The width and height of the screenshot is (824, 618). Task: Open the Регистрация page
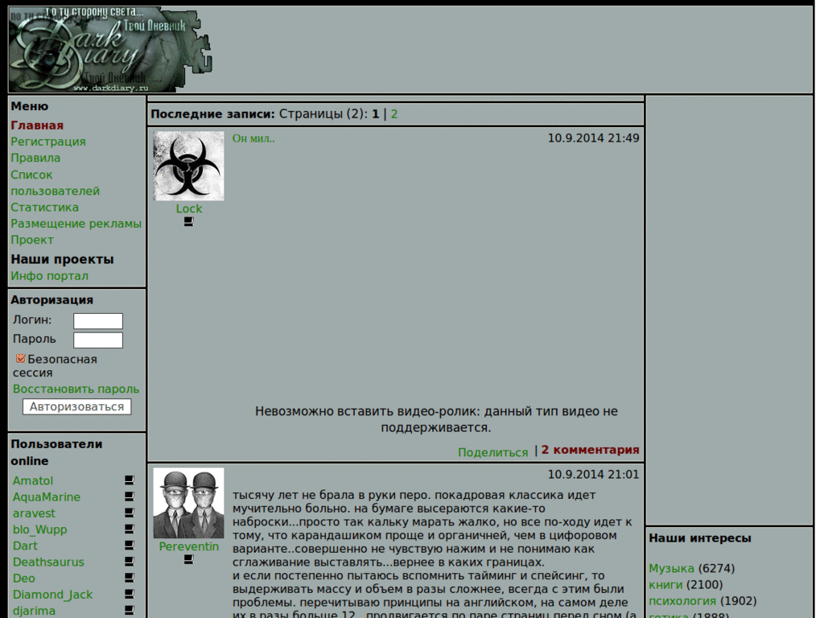click(47, 142)
